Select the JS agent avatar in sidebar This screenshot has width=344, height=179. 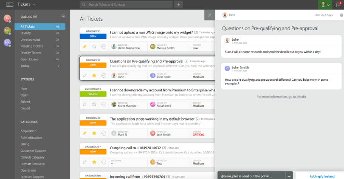[7, 18]
